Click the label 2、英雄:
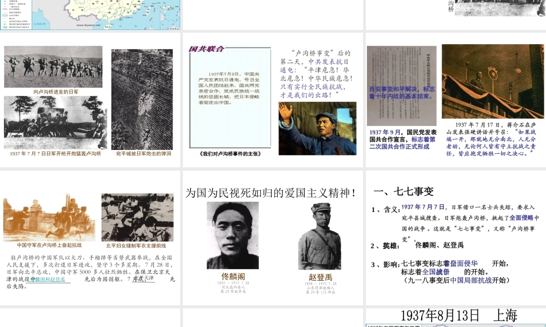This screenshot has width=546, height=327. coord(385,246)
